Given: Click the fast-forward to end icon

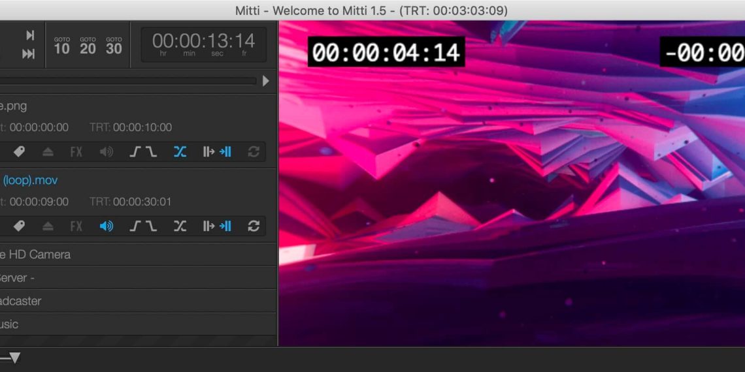Looking at the screenshot, I should pyautogui.click(x=29, y=54).
